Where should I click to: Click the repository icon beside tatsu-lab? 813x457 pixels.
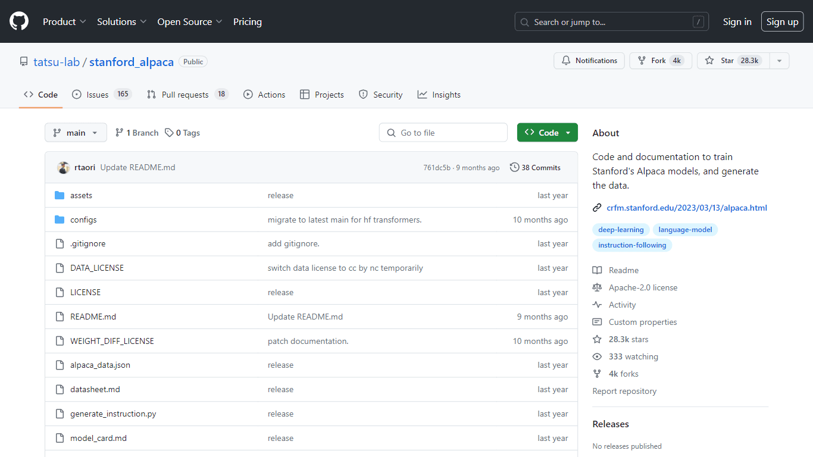tap(24, 62)
